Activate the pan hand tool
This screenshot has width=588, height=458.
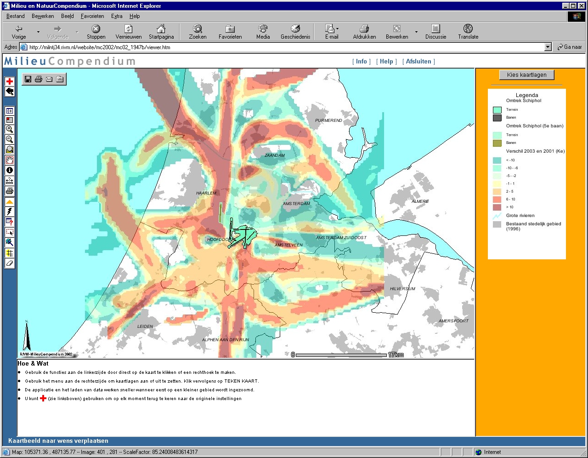pyautogui.click(x=9, y=160)
